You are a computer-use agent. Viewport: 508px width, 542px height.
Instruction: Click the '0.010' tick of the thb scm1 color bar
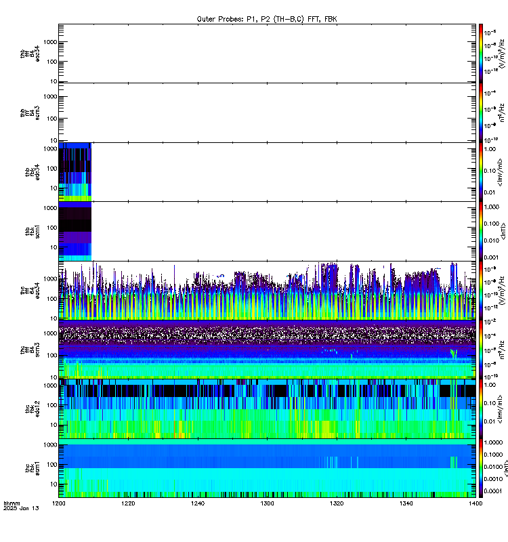(492, 241)
